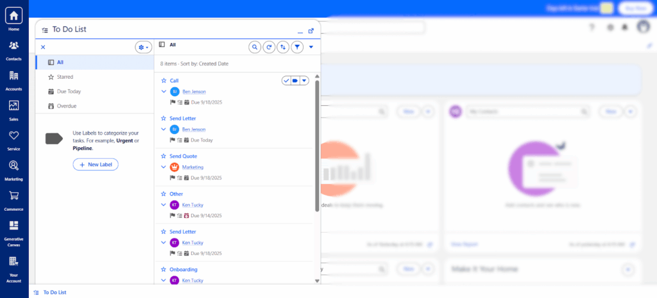The image size is (657, 298).
Task: Open the sort order icon
Action: pos(284,47)
